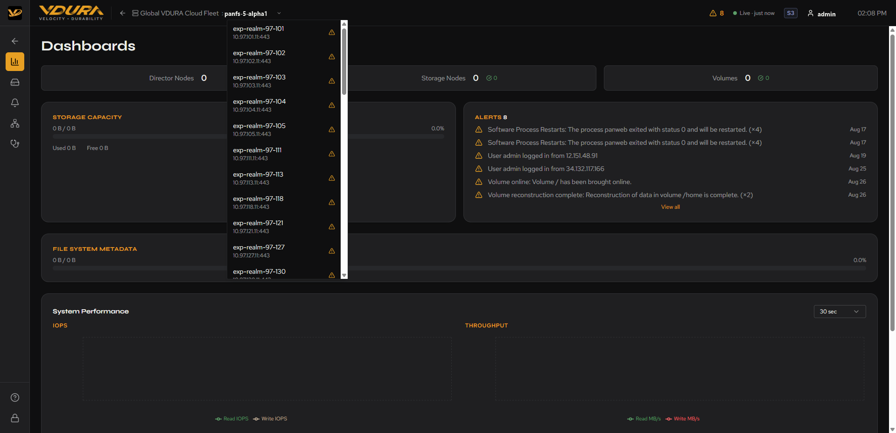Viewport: 896px width, 433px height.
Task: Toggle Read MB/s legend series
Action: (644, 419)
